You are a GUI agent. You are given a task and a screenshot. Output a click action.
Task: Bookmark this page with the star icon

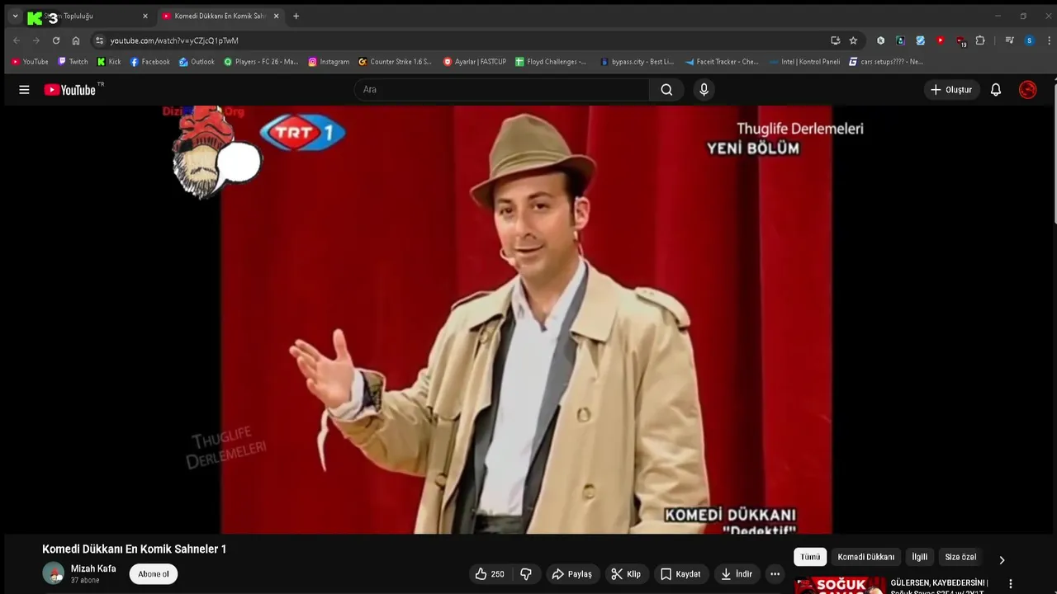(x=853, y=40)
